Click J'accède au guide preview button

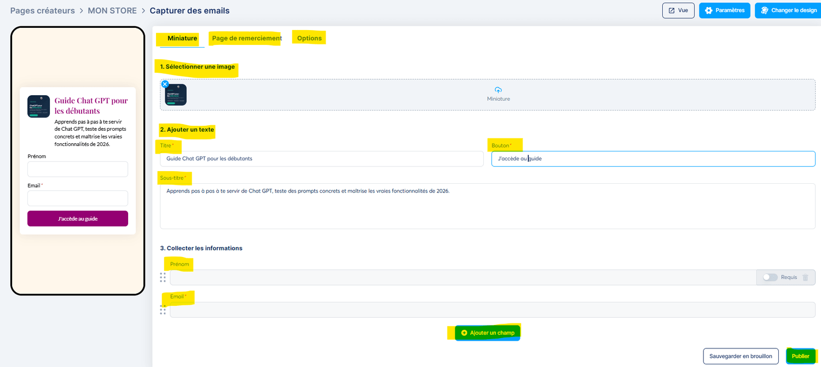point(78,219)
